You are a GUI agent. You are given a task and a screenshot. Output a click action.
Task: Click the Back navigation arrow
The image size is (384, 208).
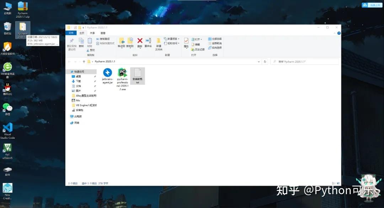pyautogui.click(x=69, y=62)
